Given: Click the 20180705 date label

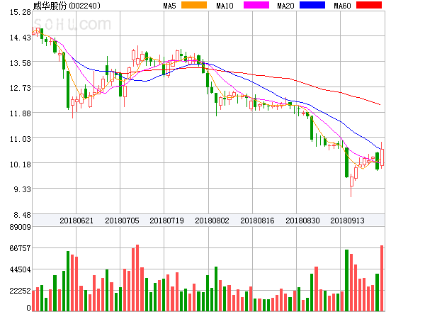Looking at the screenshot, I should (x=122, y=221).
